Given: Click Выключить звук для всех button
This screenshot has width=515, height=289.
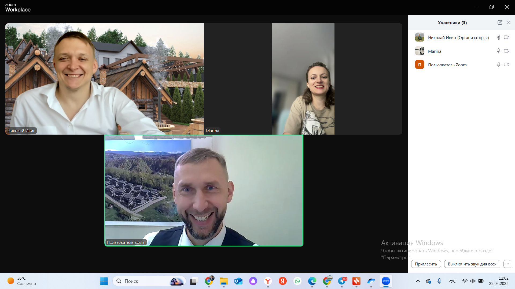Looking at the screenshot, I should [472, 264].
